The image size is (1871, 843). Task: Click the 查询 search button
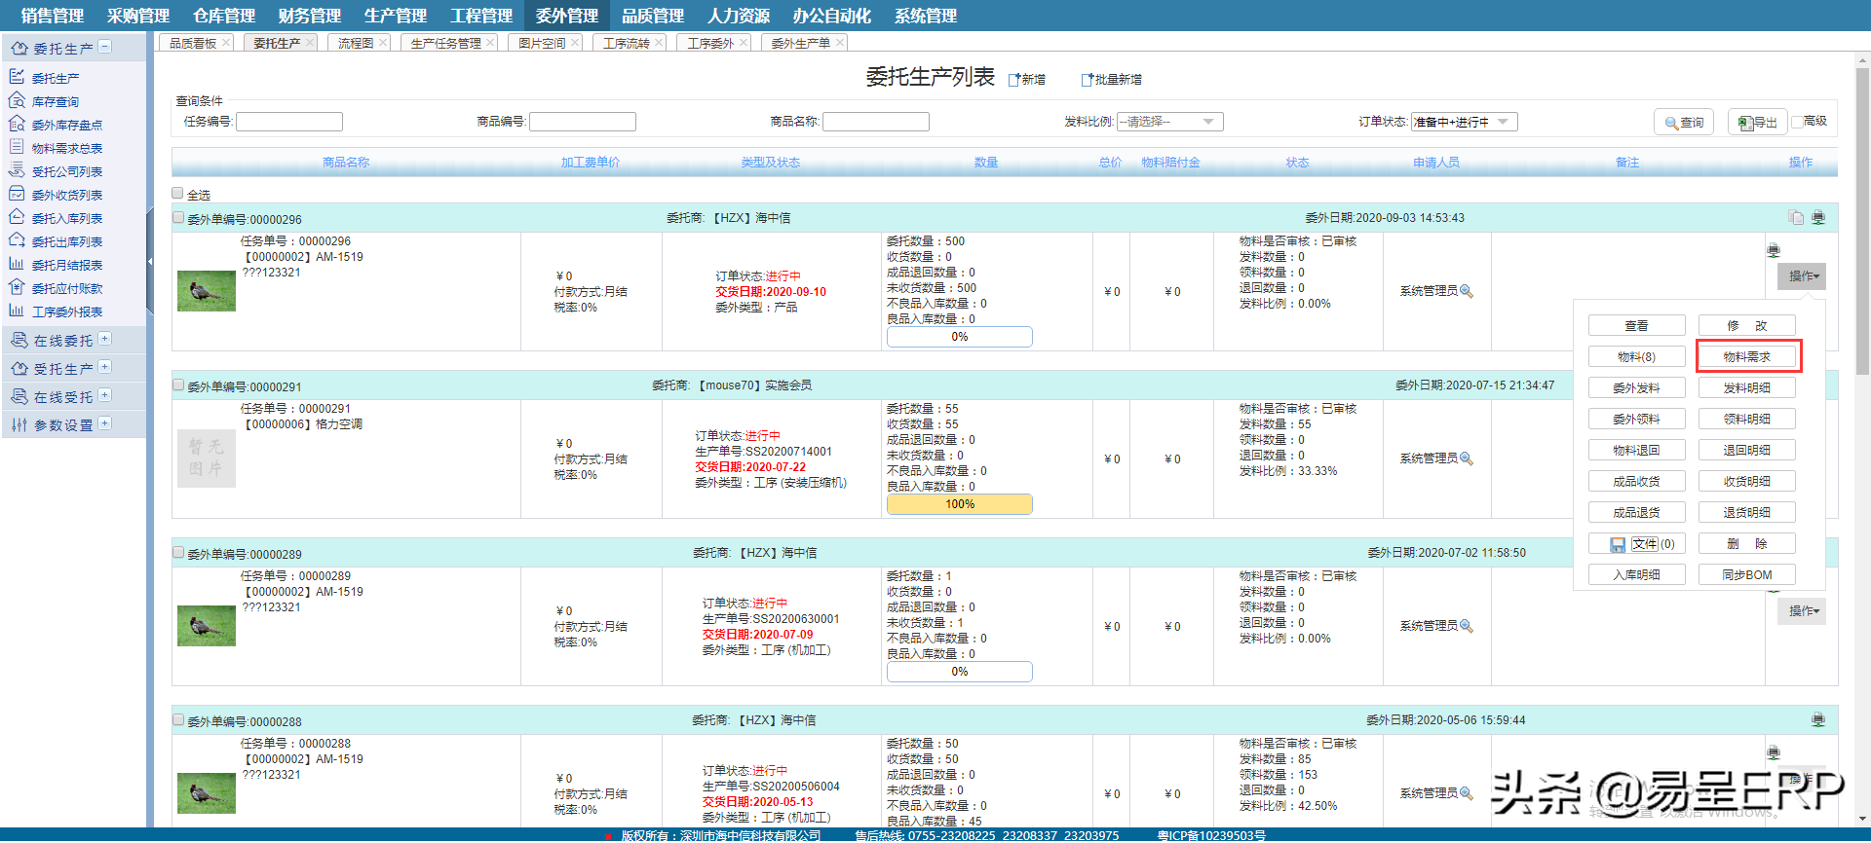(x=1683, y=123)
